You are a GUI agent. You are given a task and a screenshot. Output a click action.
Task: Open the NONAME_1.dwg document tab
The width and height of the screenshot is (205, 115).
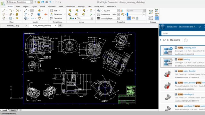(x=13, y=26)
